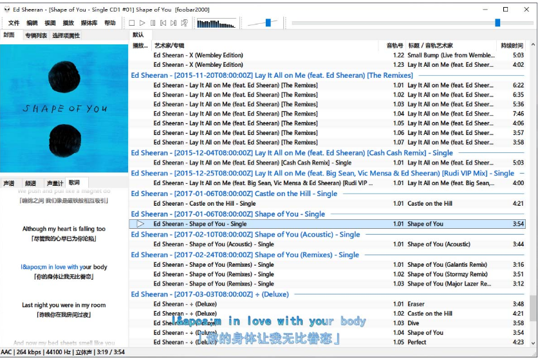The image size is (540, 360).
Task: Click lyric line Although my heart is falling too
Action: [64, 229]
